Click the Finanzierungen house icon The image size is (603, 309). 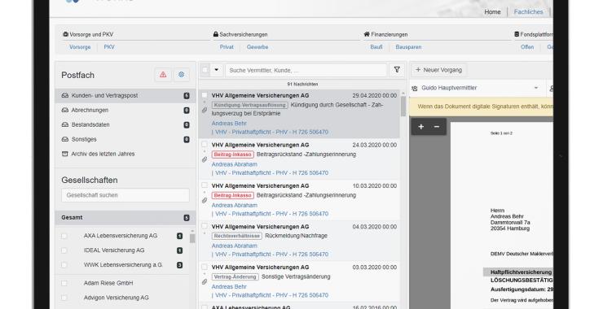coord(367,34)
